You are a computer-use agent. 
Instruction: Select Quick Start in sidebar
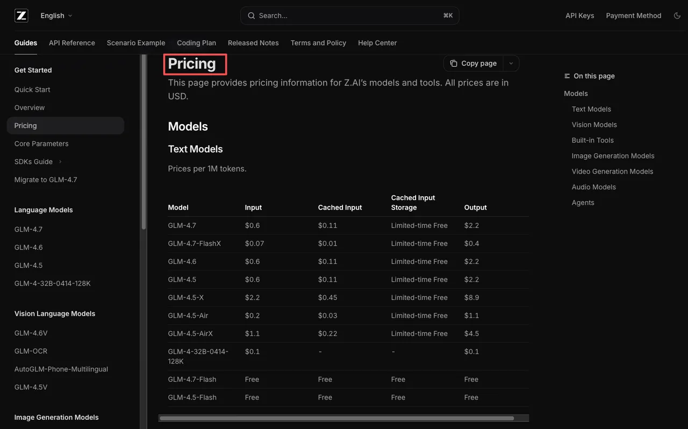click(32, 90)
